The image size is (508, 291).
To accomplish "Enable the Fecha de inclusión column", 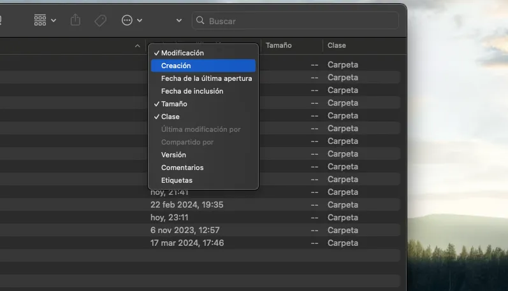I will tap(192, 91).
